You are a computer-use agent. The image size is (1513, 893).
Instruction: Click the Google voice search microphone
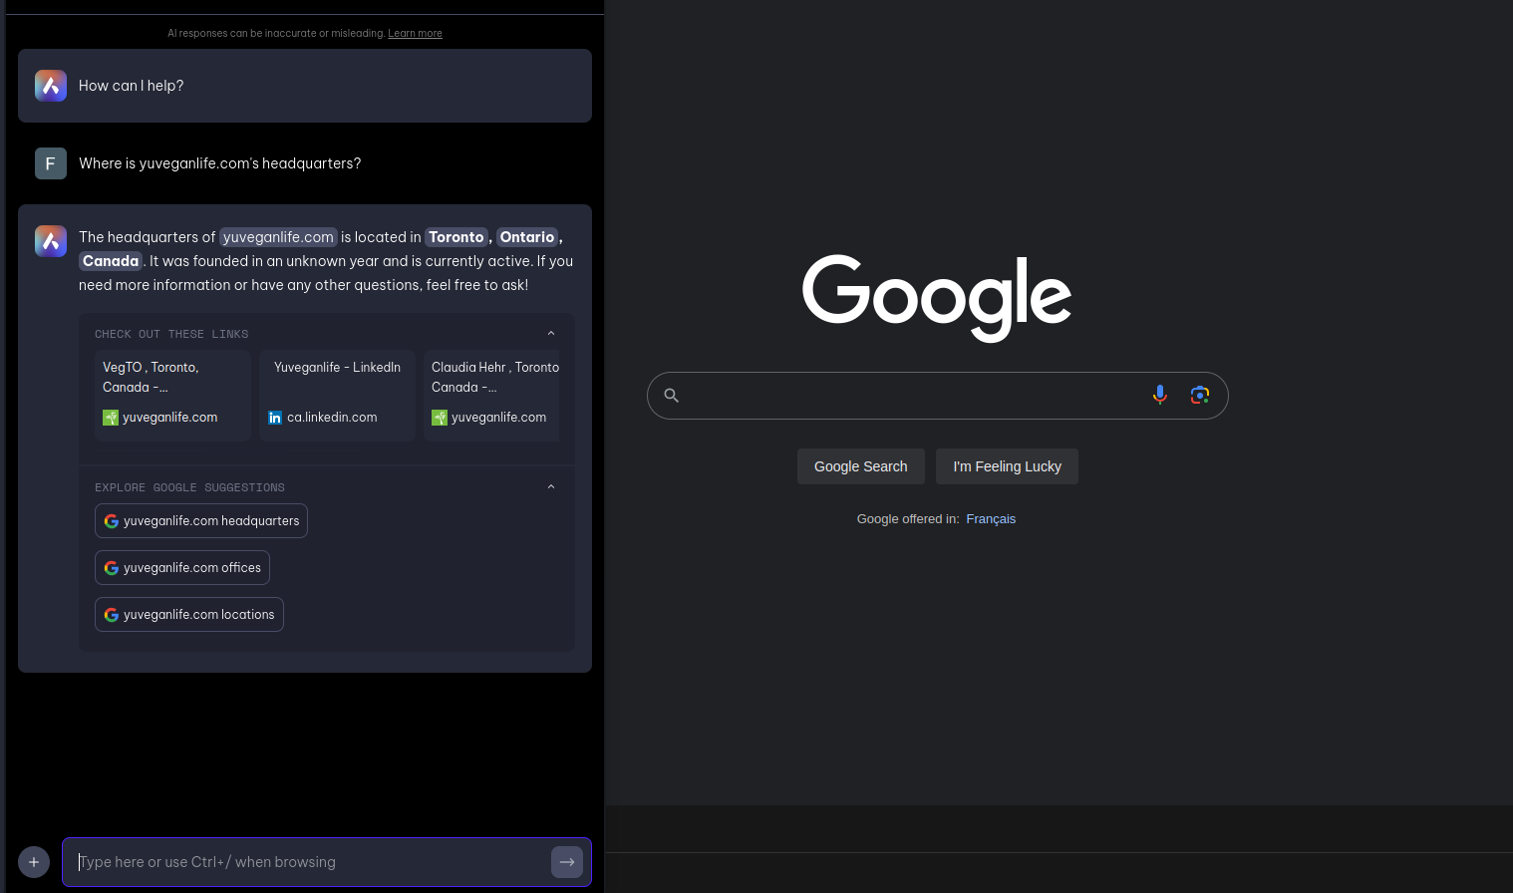[1160, 395]
